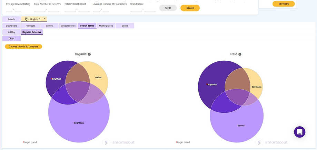Click Average Review Rating maximum field
The width and height of the screenshot is (317, 150).
coord(18,9)
